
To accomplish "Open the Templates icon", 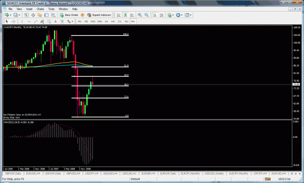I will click(187, 15).
